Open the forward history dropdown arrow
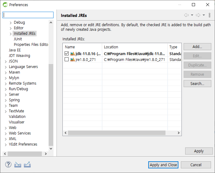This screenshot has height=173, width=215. click(204, 15)
